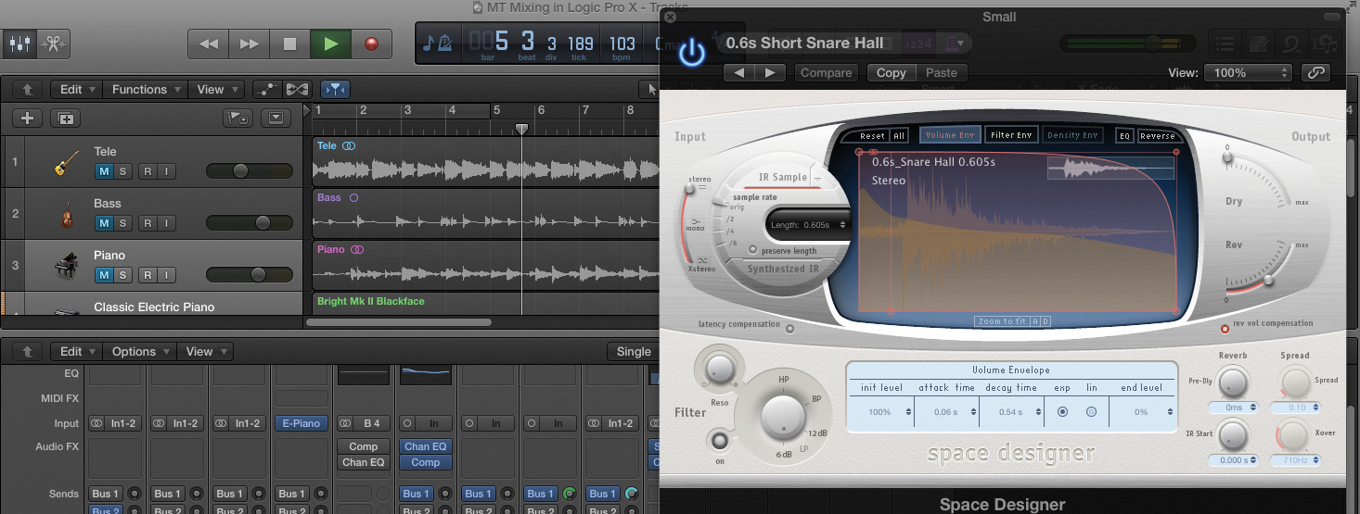Add a new track with plus button

(27, 118)
